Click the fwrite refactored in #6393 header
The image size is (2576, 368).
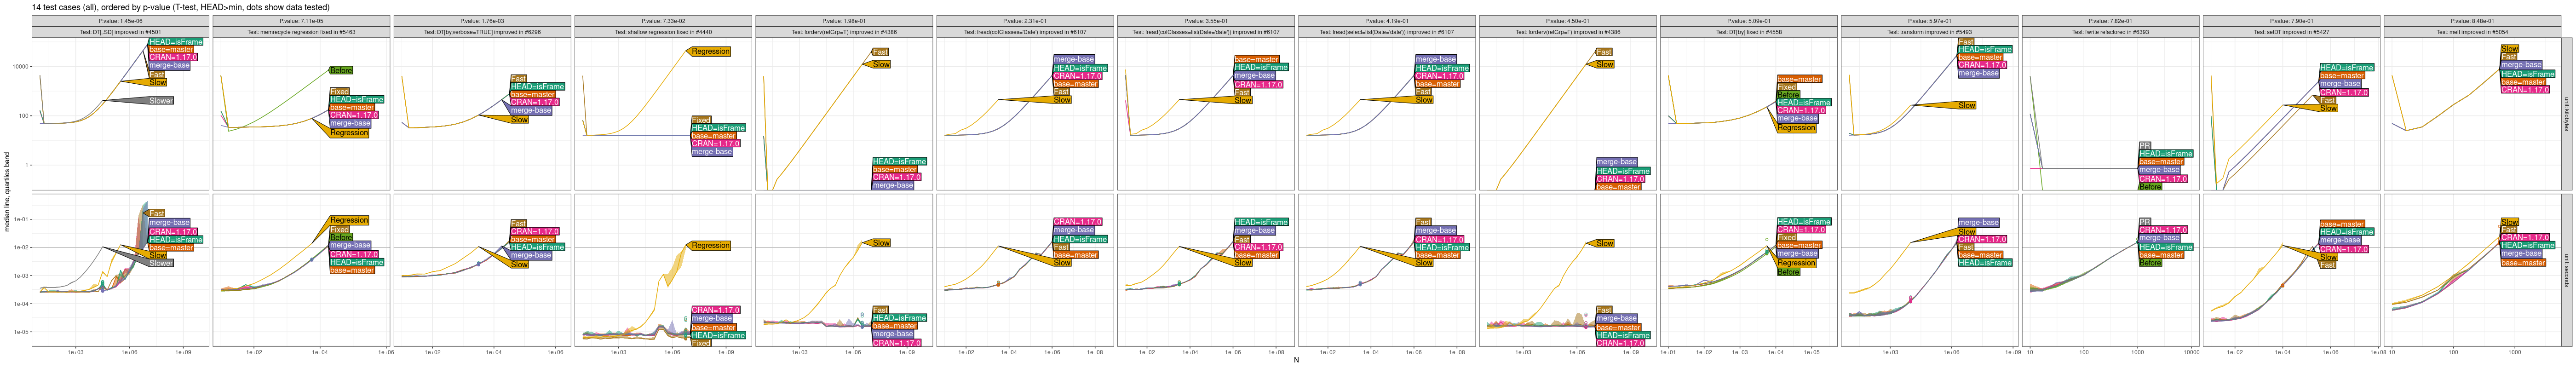2110,32
